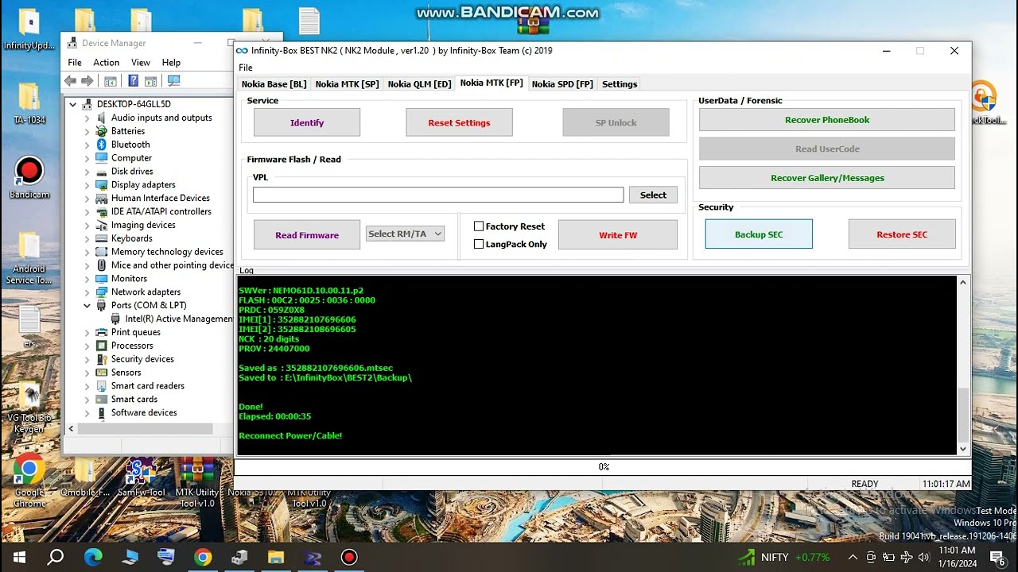
Task: Click the Reset Settings button
Action: point(459,122)
